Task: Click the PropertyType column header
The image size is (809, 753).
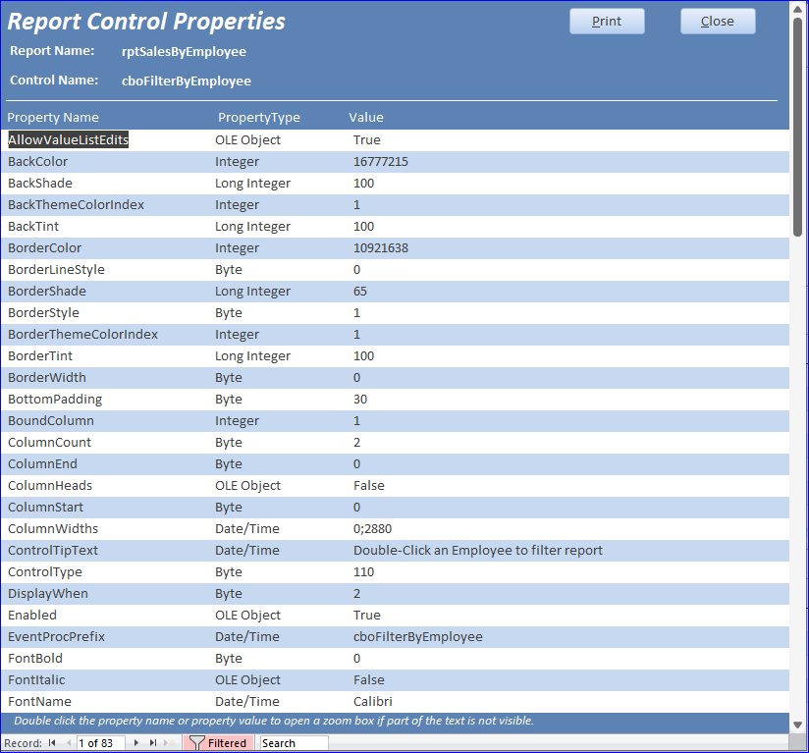Action: click(259, 118)
